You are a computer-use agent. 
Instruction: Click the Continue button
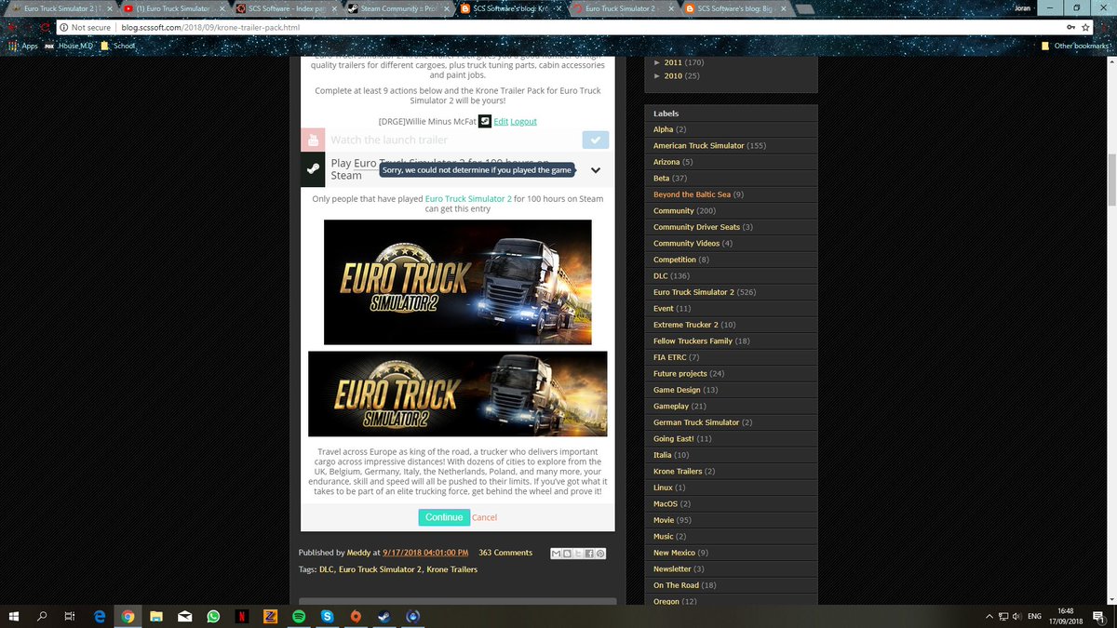point(443,517)
